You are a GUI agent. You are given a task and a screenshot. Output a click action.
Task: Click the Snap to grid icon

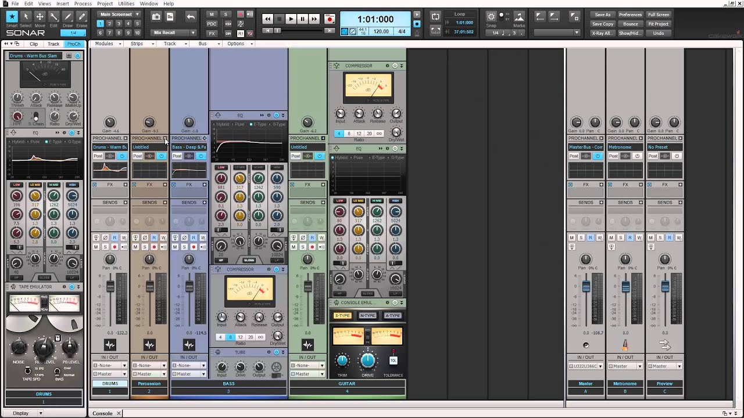tap(491, 17)
